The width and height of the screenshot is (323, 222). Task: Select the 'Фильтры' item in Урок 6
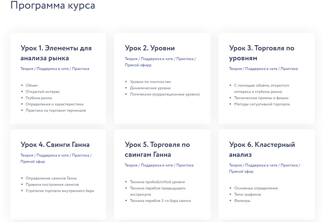coord(242,201)
